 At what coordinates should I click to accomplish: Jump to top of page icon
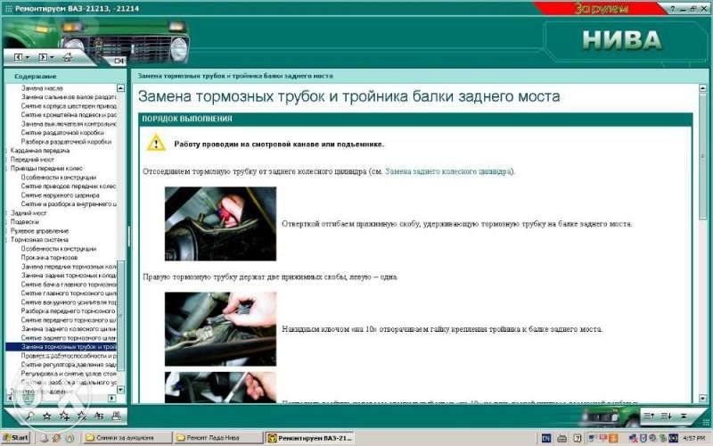coord(684,416)
